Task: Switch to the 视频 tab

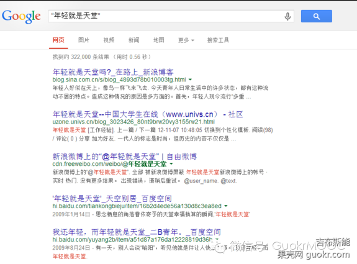Action: pos(109,40)
